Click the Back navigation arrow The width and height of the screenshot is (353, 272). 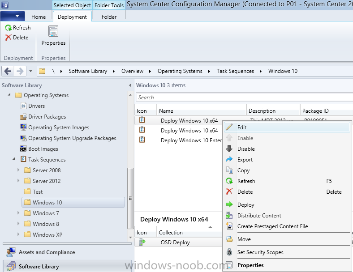(x=8, y=71)
